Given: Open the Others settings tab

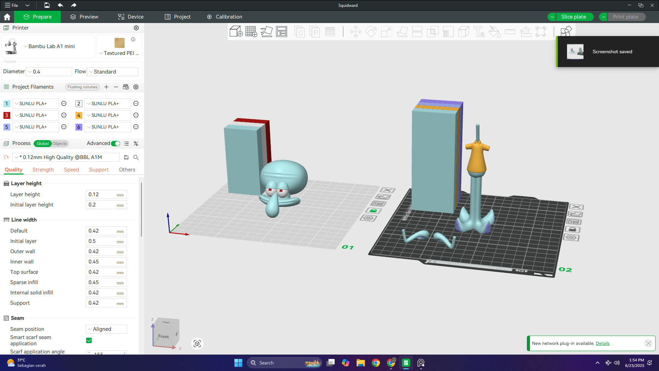Looking at the screenshot, I should (x=127, y=170).
